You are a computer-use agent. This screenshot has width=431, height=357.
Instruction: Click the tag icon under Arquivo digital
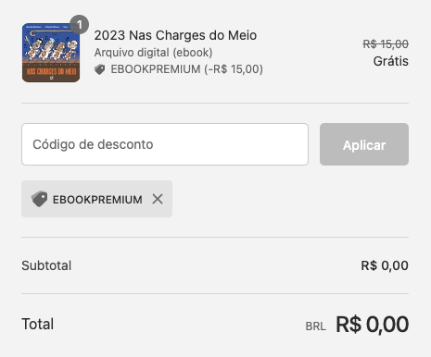click(100, 69)
